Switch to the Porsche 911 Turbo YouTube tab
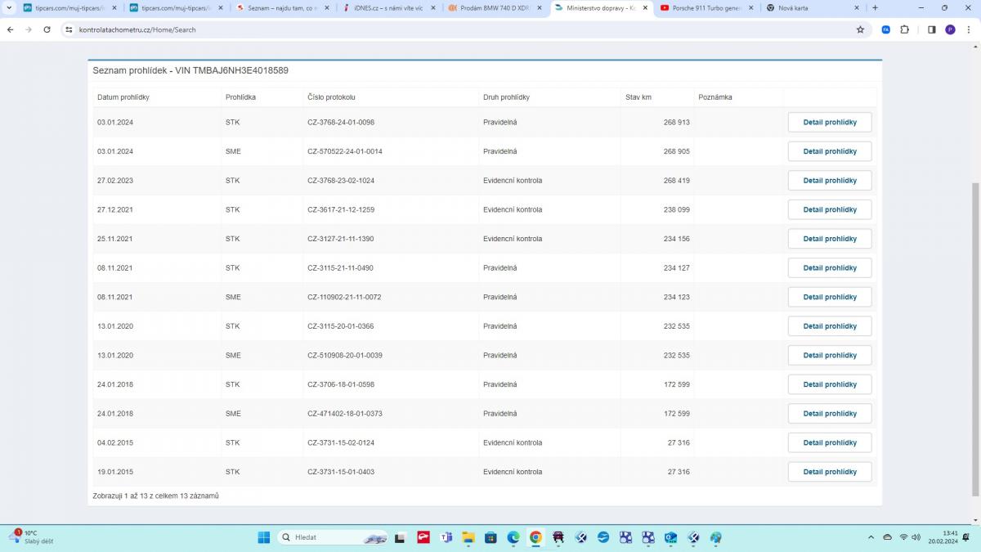The height and width of the screenshot is (552, 981). [700, 8]
